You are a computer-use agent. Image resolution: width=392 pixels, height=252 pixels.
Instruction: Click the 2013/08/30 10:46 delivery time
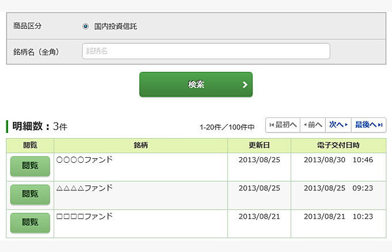click(x=338, y=160)
